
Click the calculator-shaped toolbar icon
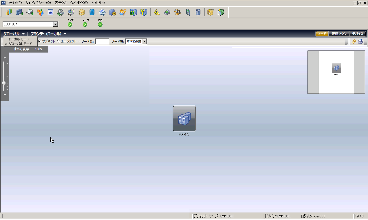coord(188,12)
